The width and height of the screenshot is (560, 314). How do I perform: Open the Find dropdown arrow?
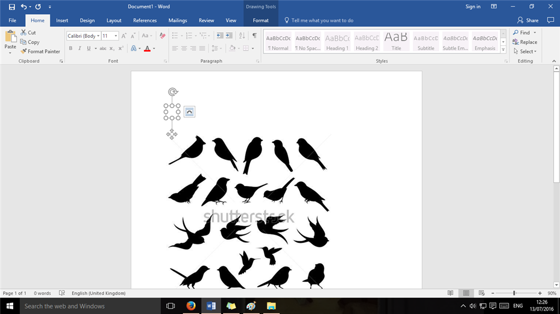[535, 32]
